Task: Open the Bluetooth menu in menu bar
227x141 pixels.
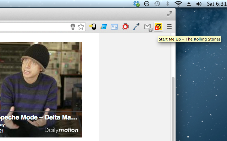Action: tap(167, 4)
